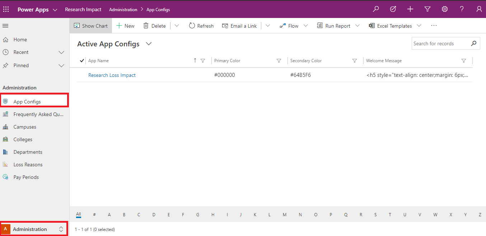This screenshot has width=486, height=236.
Task: Open the user account profile icon
Action: tap(479, 9)
